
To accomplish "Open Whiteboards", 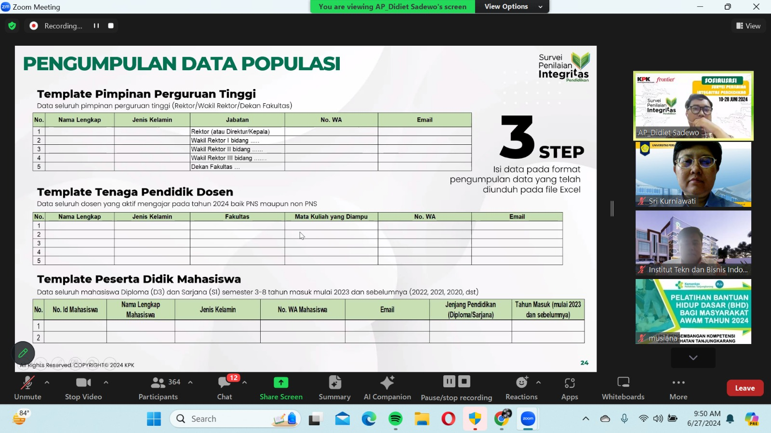I will click(623, 388).
